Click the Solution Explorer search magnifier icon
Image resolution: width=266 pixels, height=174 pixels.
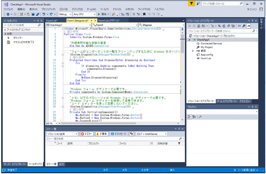coord(254,31)
